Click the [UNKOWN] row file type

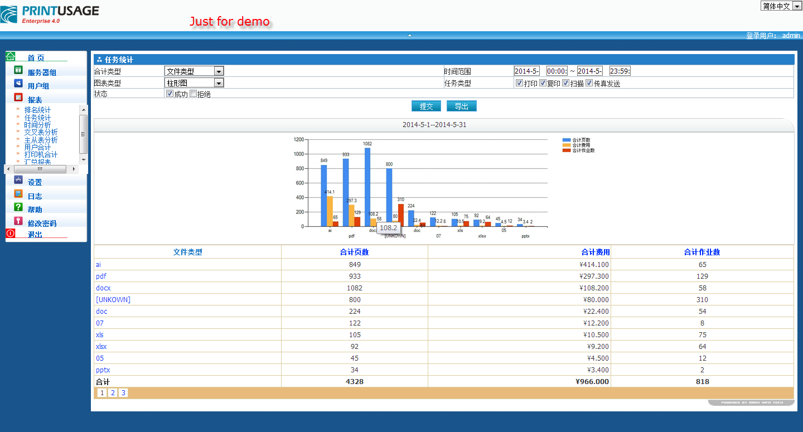[x=113, y=299]
